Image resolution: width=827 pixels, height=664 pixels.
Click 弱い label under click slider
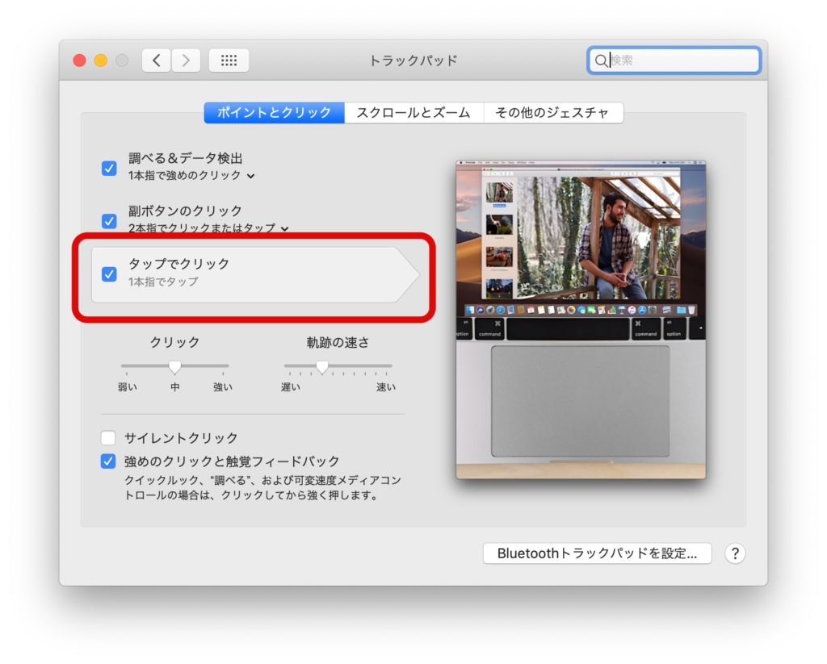(x=127, y=387)
